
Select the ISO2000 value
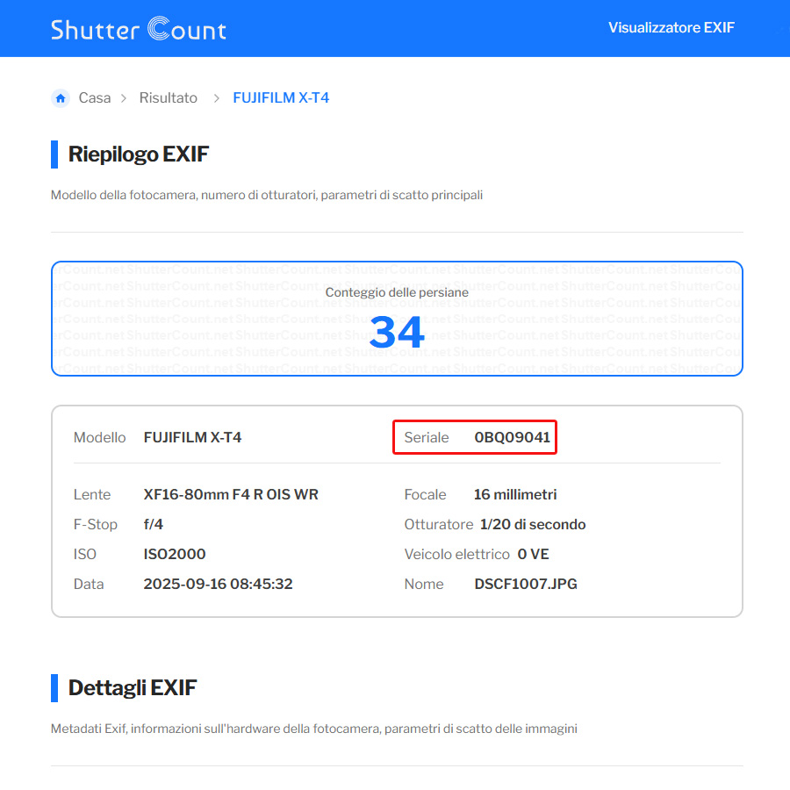(175, 554)
